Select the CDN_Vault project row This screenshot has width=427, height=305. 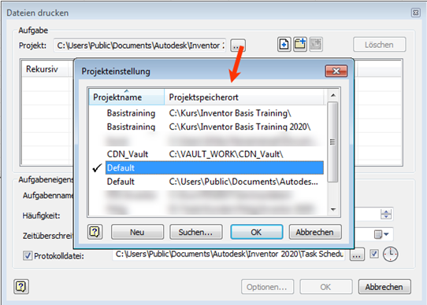tap(206, 154)
